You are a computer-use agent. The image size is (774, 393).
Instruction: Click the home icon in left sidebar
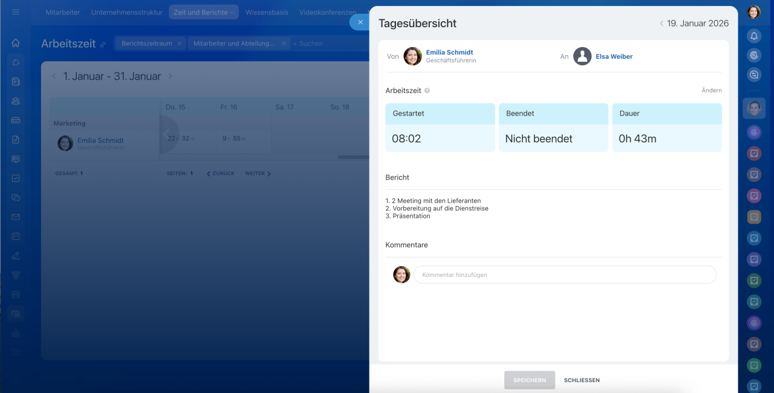pos(16,43)
